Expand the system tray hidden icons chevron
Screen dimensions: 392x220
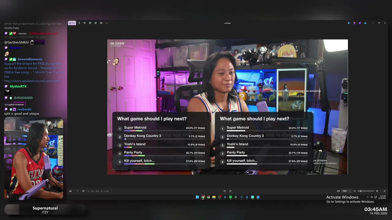(367, 197)
